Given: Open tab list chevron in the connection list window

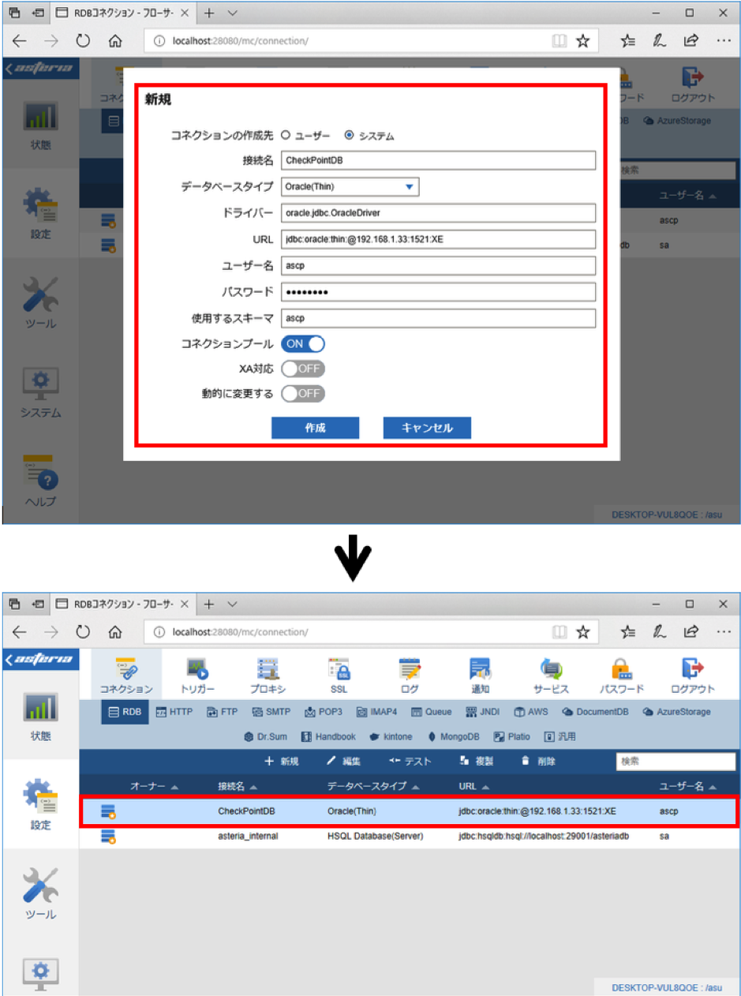Looking at the screenshot, I should coord(233,604).
